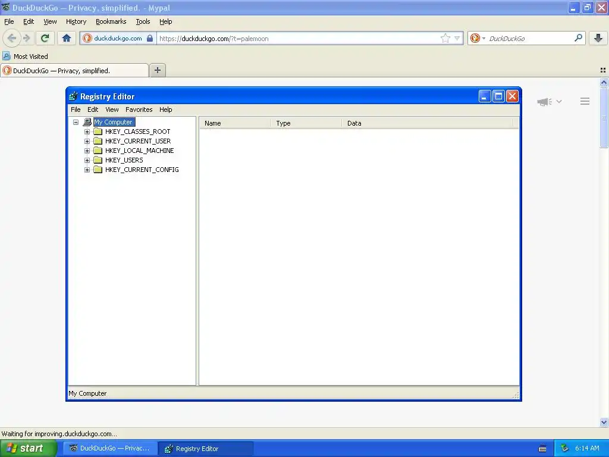Click Most Visited bookmarks button
609x457 pixels.
[26, 56]
